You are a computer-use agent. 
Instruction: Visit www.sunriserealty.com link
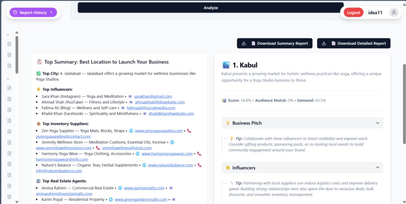pos(144,188)
